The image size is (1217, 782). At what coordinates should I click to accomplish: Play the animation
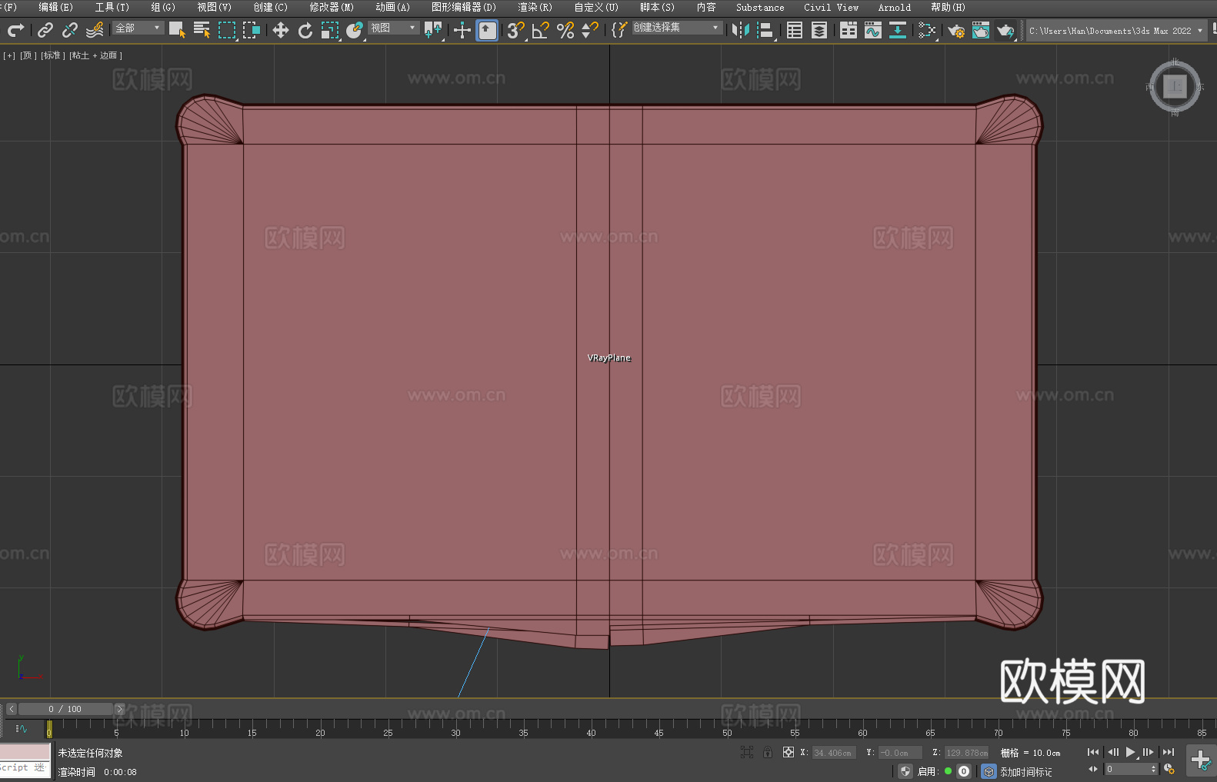pos(1130,752)
